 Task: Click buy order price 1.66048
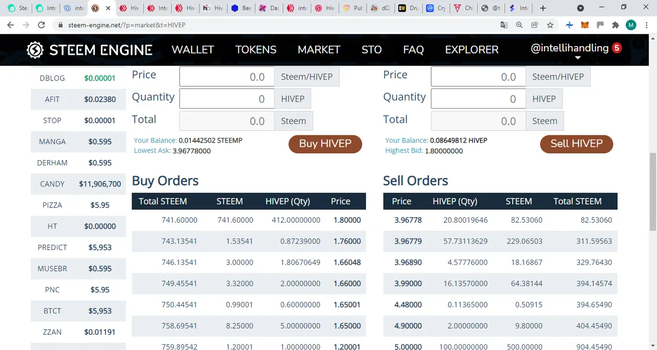pyautogui.click(x=347, y=262)
